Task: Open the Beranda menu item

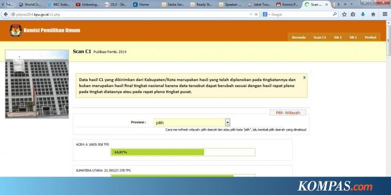Action: [299, 37]
